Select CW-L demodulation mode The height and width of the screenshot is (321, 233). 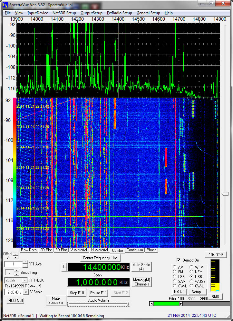(174, 286)
